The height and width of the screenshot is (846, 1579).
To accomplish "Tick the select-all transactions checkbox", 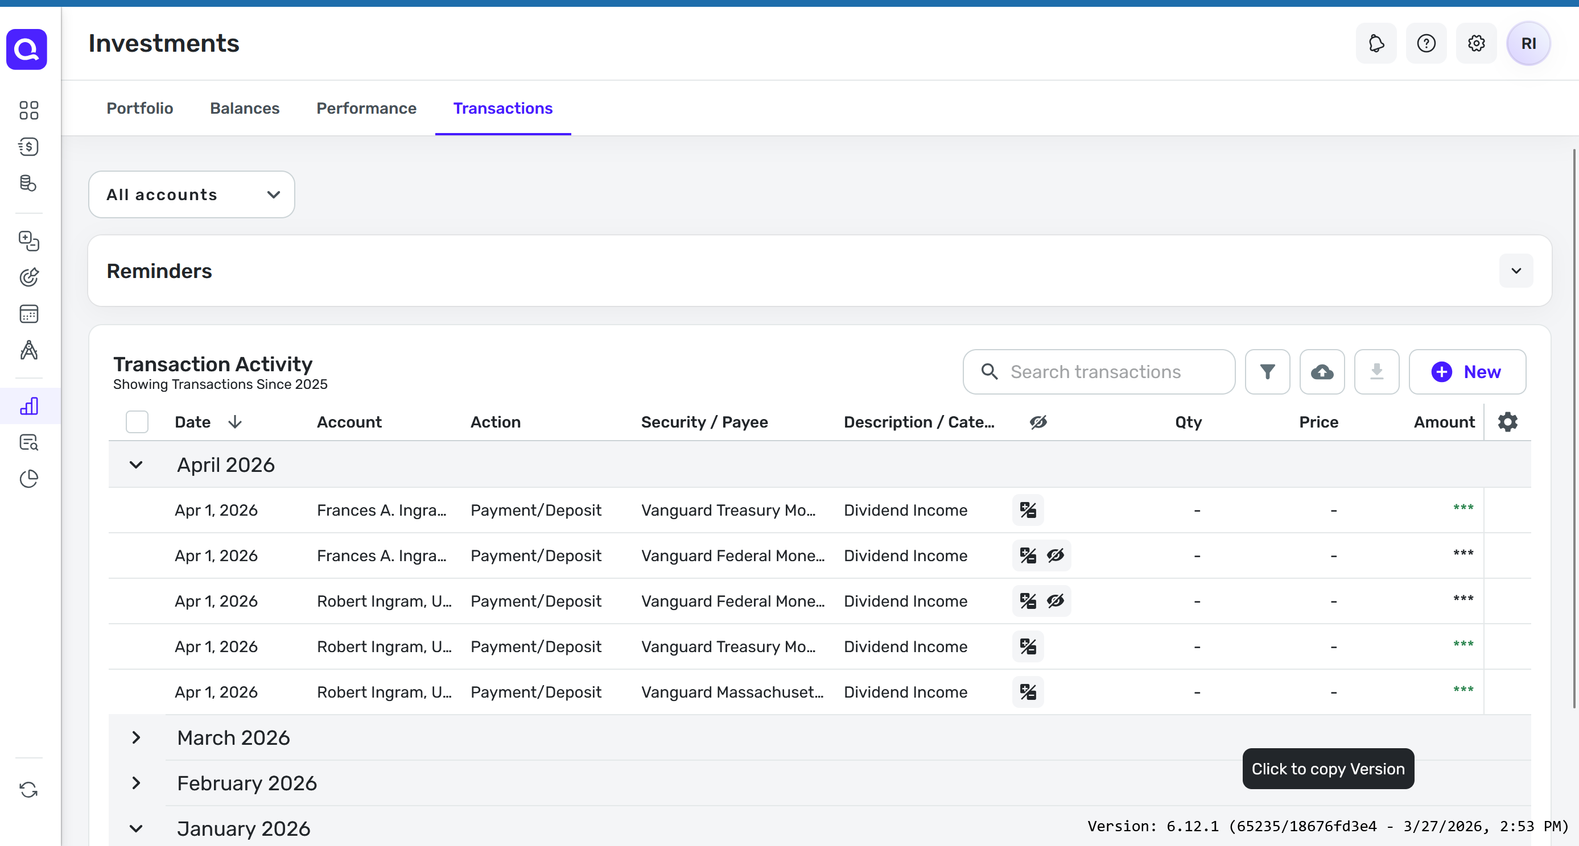I will 137,422.
